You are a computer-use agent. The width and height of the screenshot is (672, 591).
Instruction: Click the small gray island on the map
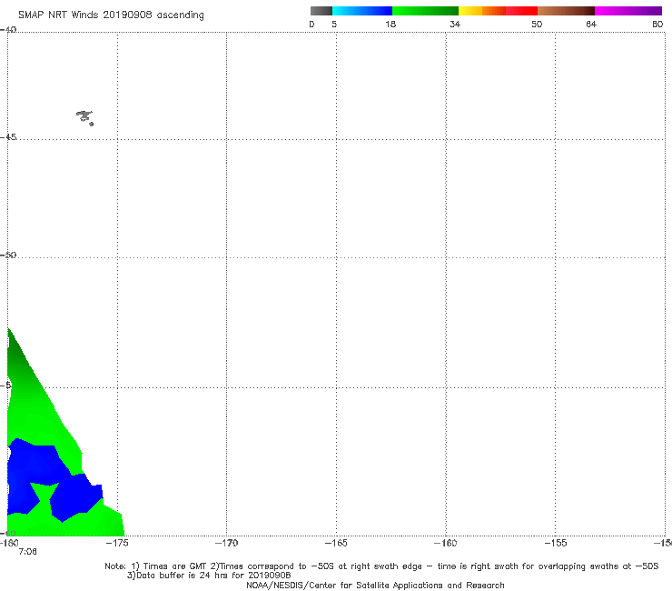click(84, 117)
